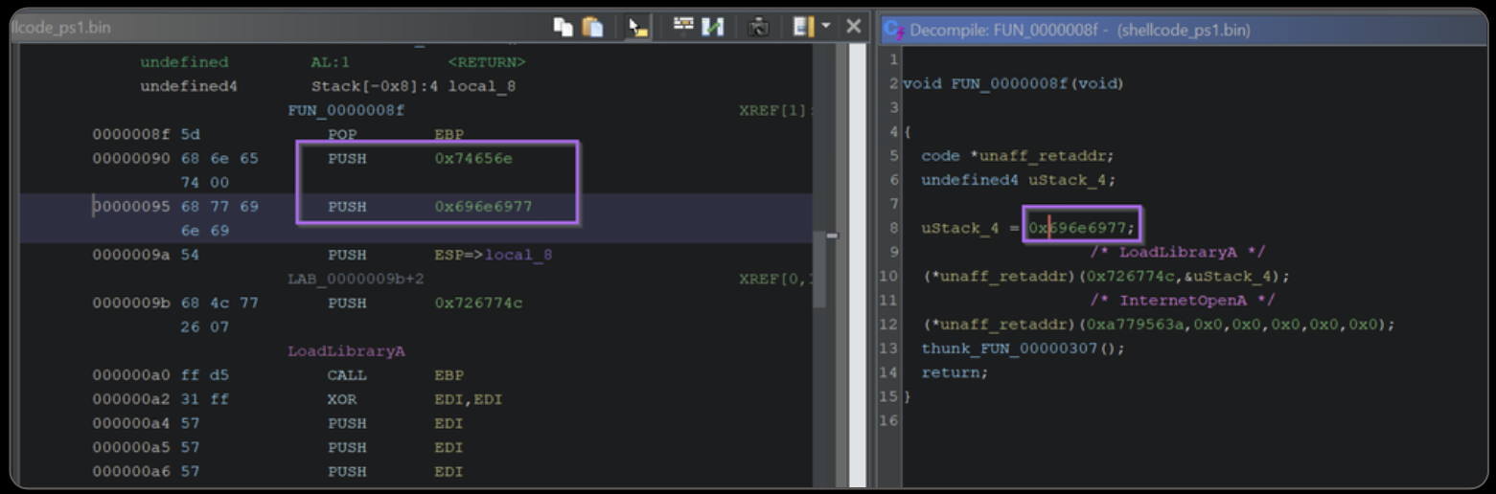Select value 0x696e6977 in the decompiler
The image size is (1496, 494).
pyautogui.click(x=1081, y=228)
